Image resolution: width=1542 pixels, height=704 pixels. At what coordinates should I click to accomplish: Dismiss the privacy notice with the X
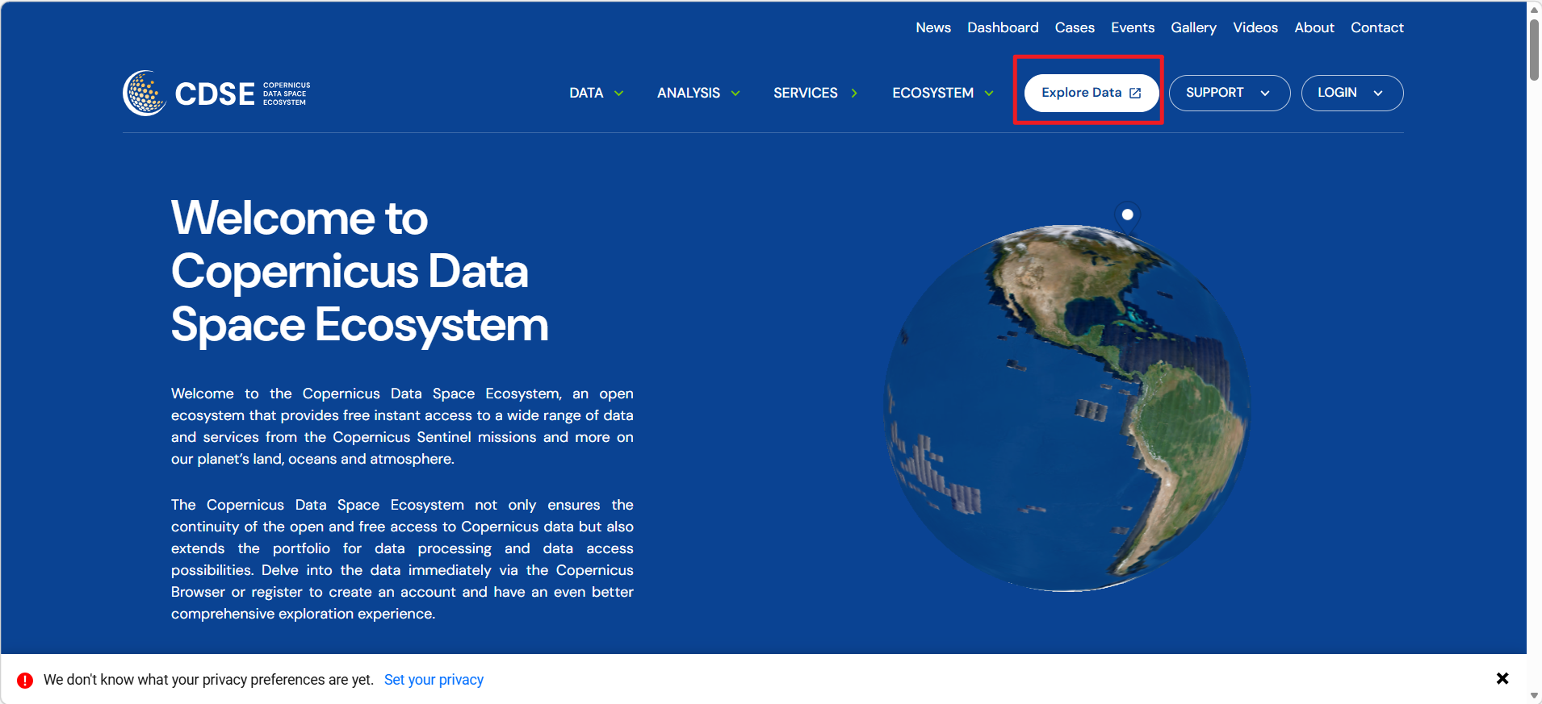pos(1502,678)
